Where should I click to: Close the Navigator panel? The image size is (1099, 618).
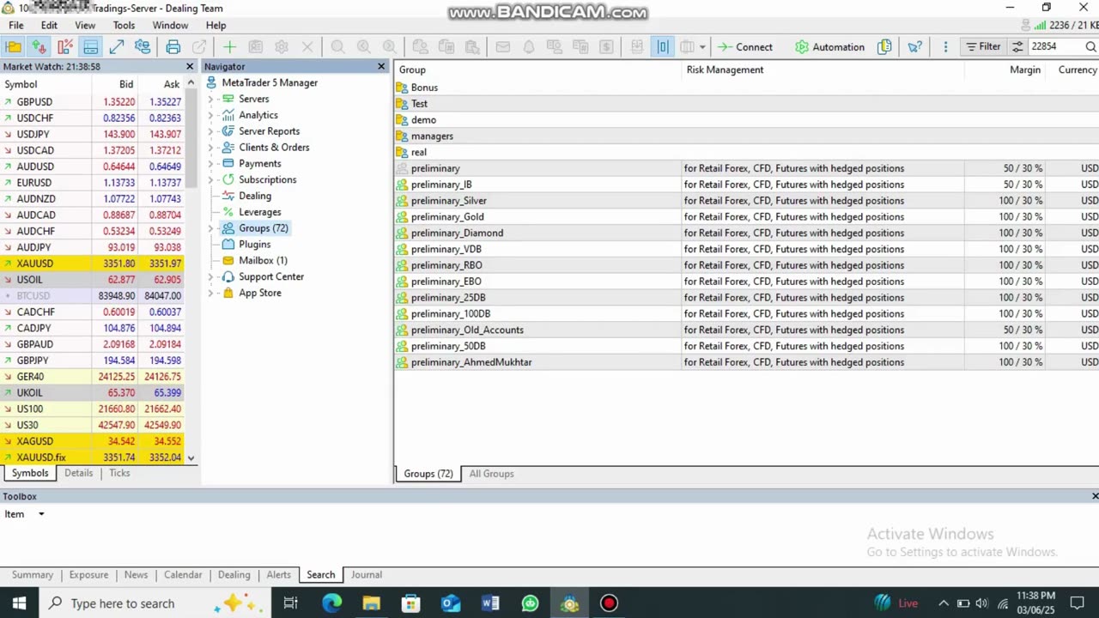point(381,66)
